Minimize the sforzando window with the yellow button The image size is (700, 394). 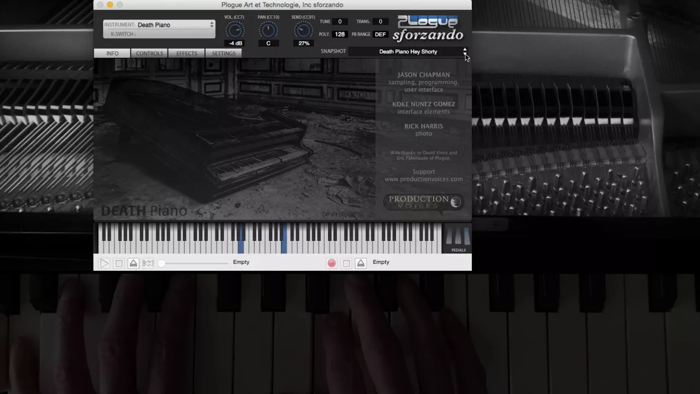(x=110, y=5)
